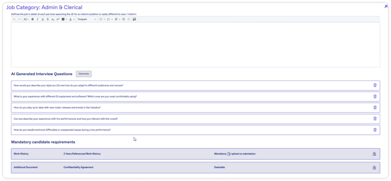The height and width of the screenshot is (181, 391).
Task: Toggle underline formatting
Action: point(42,19)
